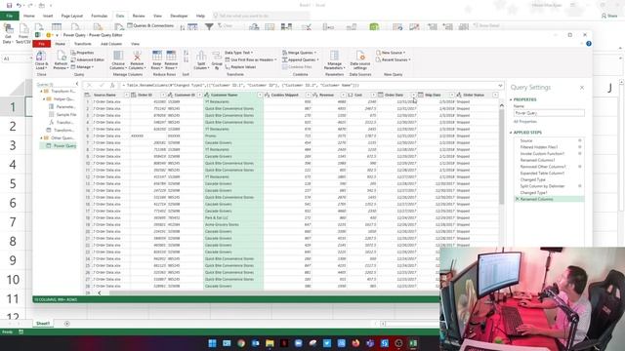Screen dimensions: 625x351
Task: Click the Close & Load icon
Action: tap(41, 57)
